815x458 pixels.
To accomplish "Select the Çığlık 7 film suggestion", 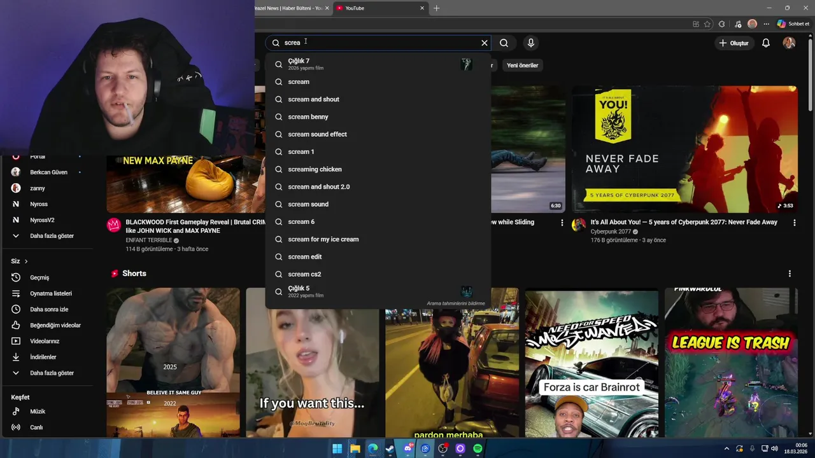I will (x=378, y=64).
